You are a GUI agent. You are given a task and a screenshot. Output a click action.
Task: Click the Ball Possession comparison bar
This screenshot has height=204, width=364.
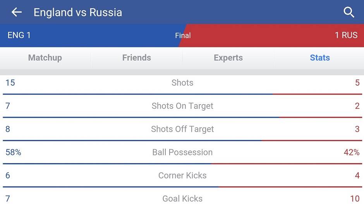click(x=182, y=164)
